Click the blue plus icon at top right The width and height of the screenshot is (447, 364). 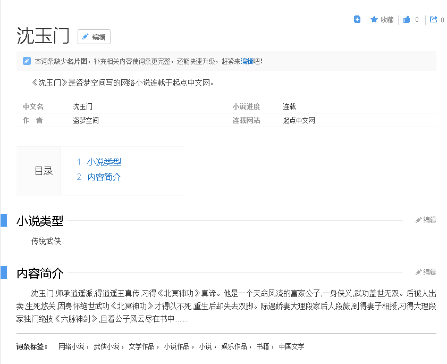(357, 20)
